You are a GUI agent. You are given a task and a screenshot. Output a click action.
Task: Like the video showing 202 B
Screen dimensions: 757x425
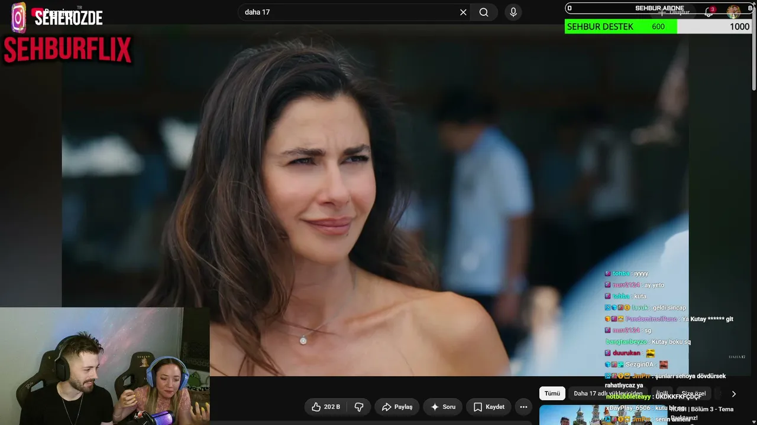point(326,407)
